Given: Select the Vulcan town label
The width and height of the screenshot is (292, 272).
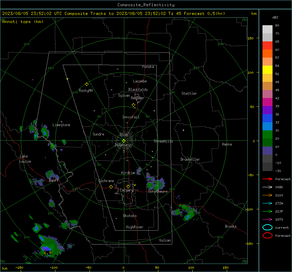Looking at the screenshot, I should [165, 240].
